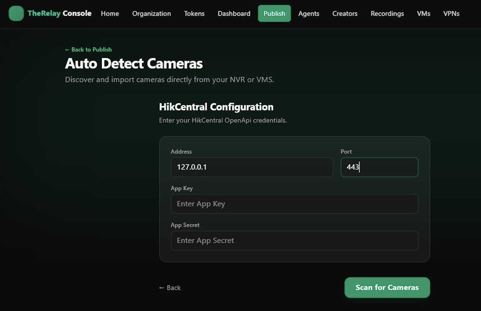The image size is (481, 311).
Task: Click the Port field showing 443
Action: pos(379,167)
